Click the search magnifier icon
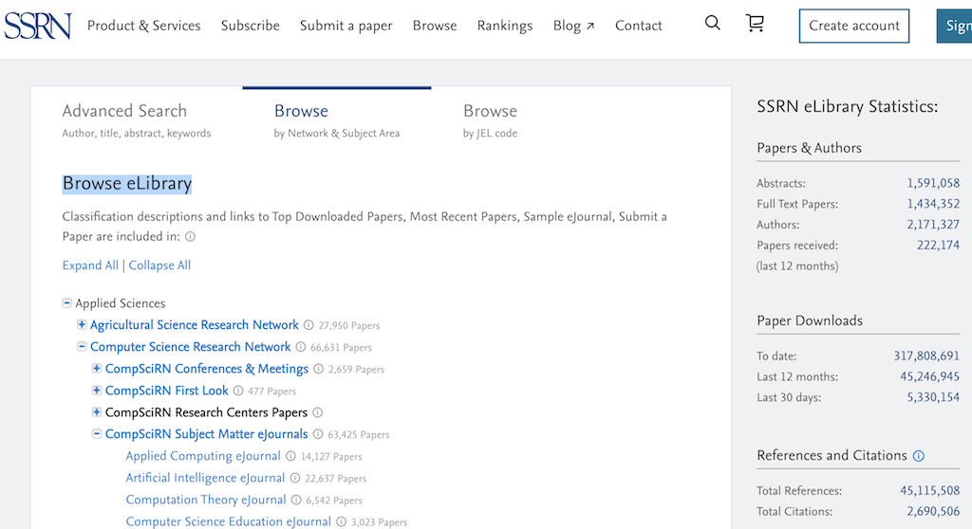The height and width of the screenshot is (529, 972). coord(712,24)
